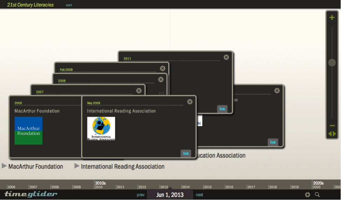This screenshot has width=341, height=200.
Task: Click the minus zoom-out icon
Action: pyautogui.click(x=332, y=126)
